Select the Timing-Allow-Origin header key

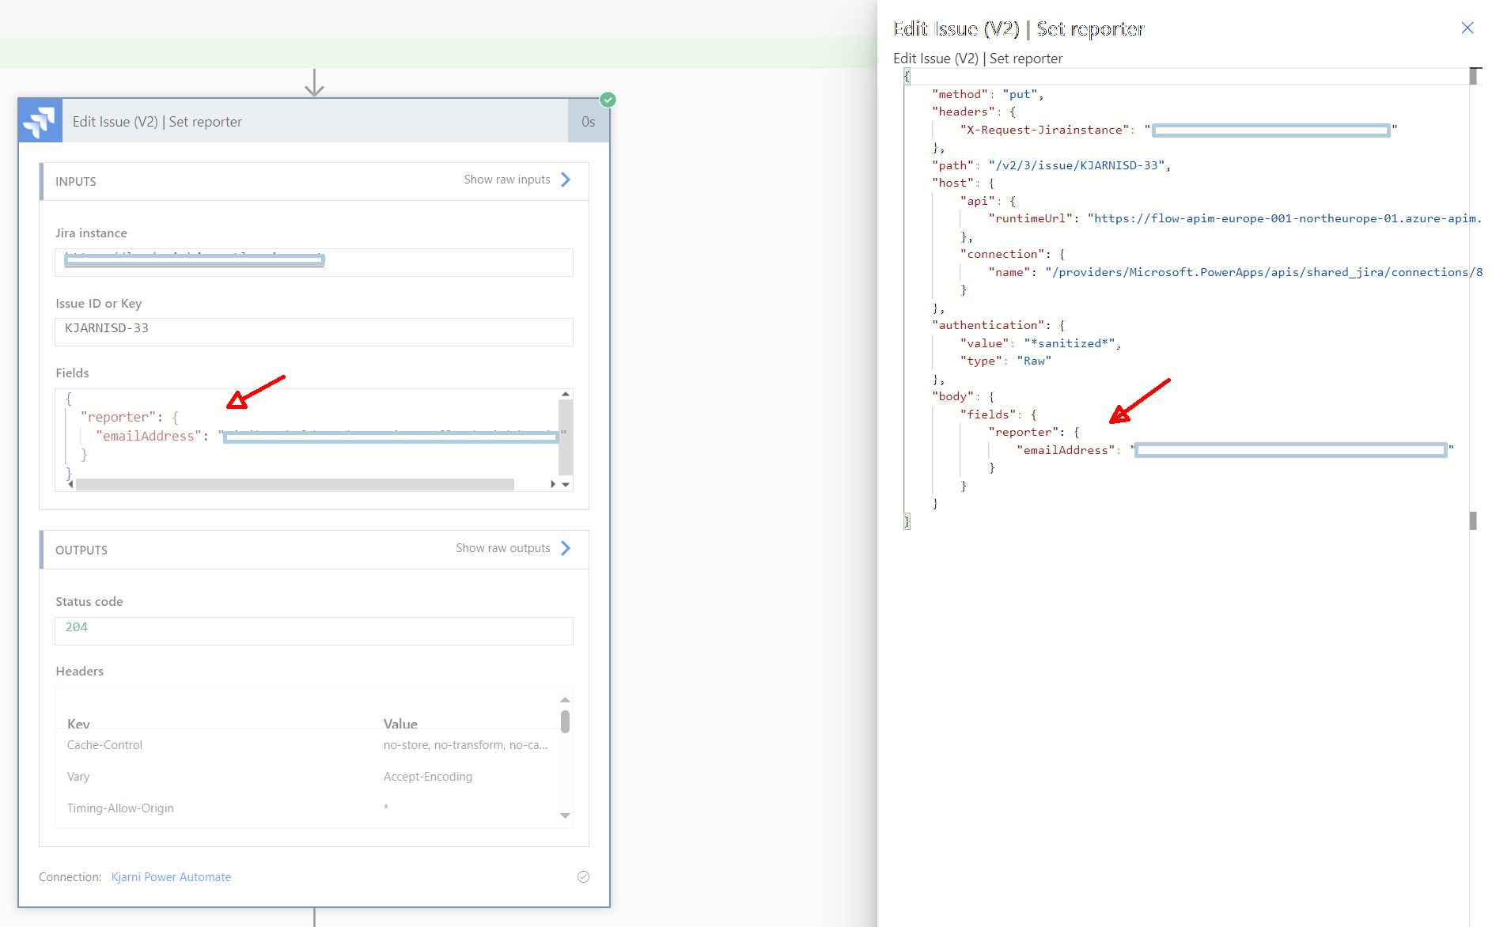120,808
